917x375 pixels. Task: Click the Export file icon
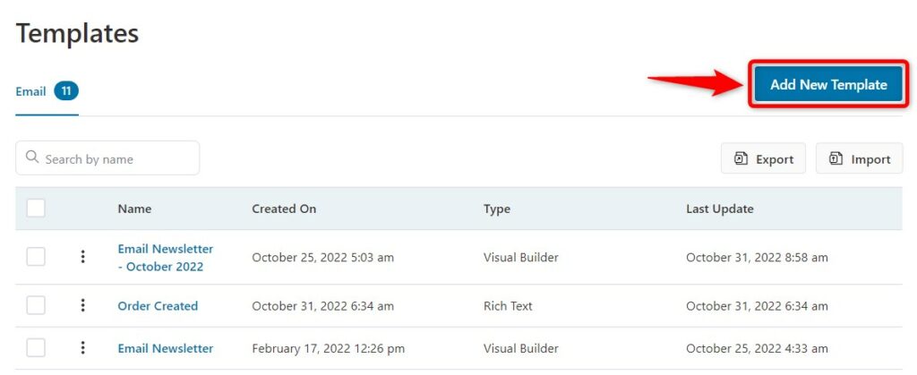(741, 159)
